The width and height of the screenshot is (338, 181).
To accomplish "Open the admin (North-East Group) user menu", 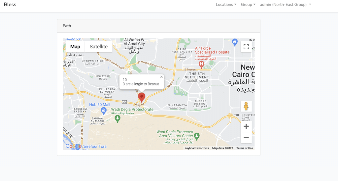I will pos(286,5).
